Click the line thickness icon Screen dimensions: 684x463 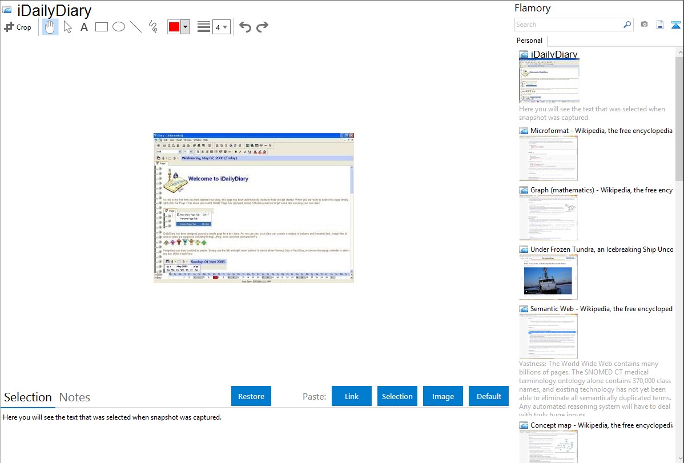click(x=204, y=27)
